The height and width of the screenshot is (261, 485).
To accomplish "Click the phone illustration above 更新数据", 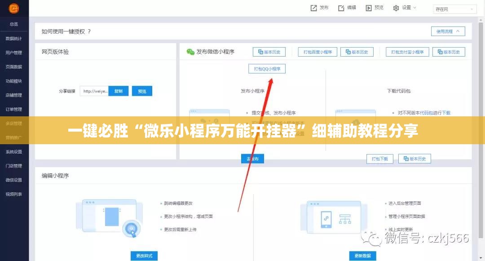I will point(334,217).
